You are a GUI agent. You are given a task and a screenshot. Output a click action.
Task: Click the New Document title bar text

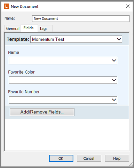25,7
